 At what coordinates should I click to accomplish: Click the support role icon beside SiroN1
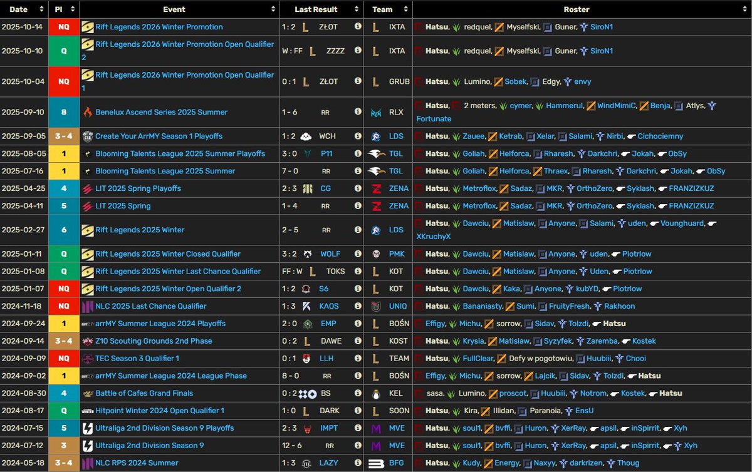583,27
